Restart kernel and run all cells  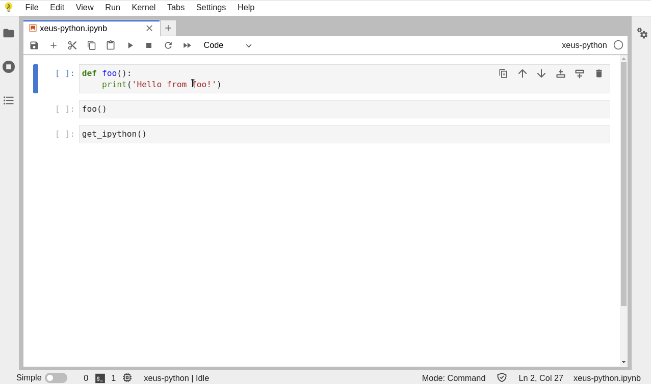187,45
